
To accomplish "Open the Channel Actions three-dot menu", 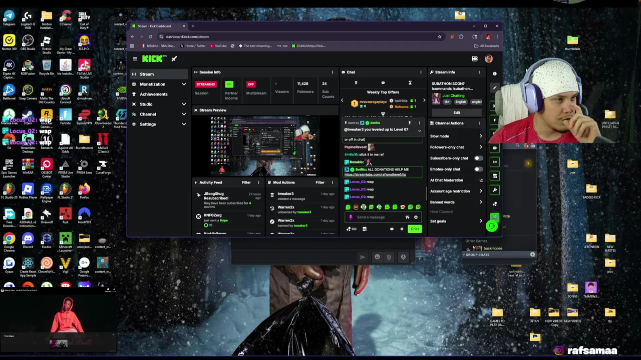I will point(479,123).
